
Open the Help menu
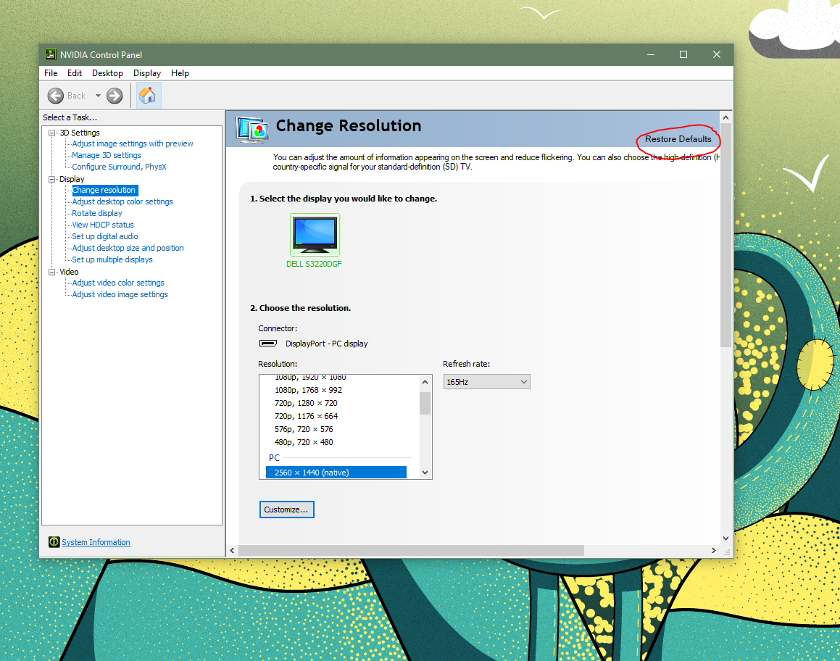180,73
